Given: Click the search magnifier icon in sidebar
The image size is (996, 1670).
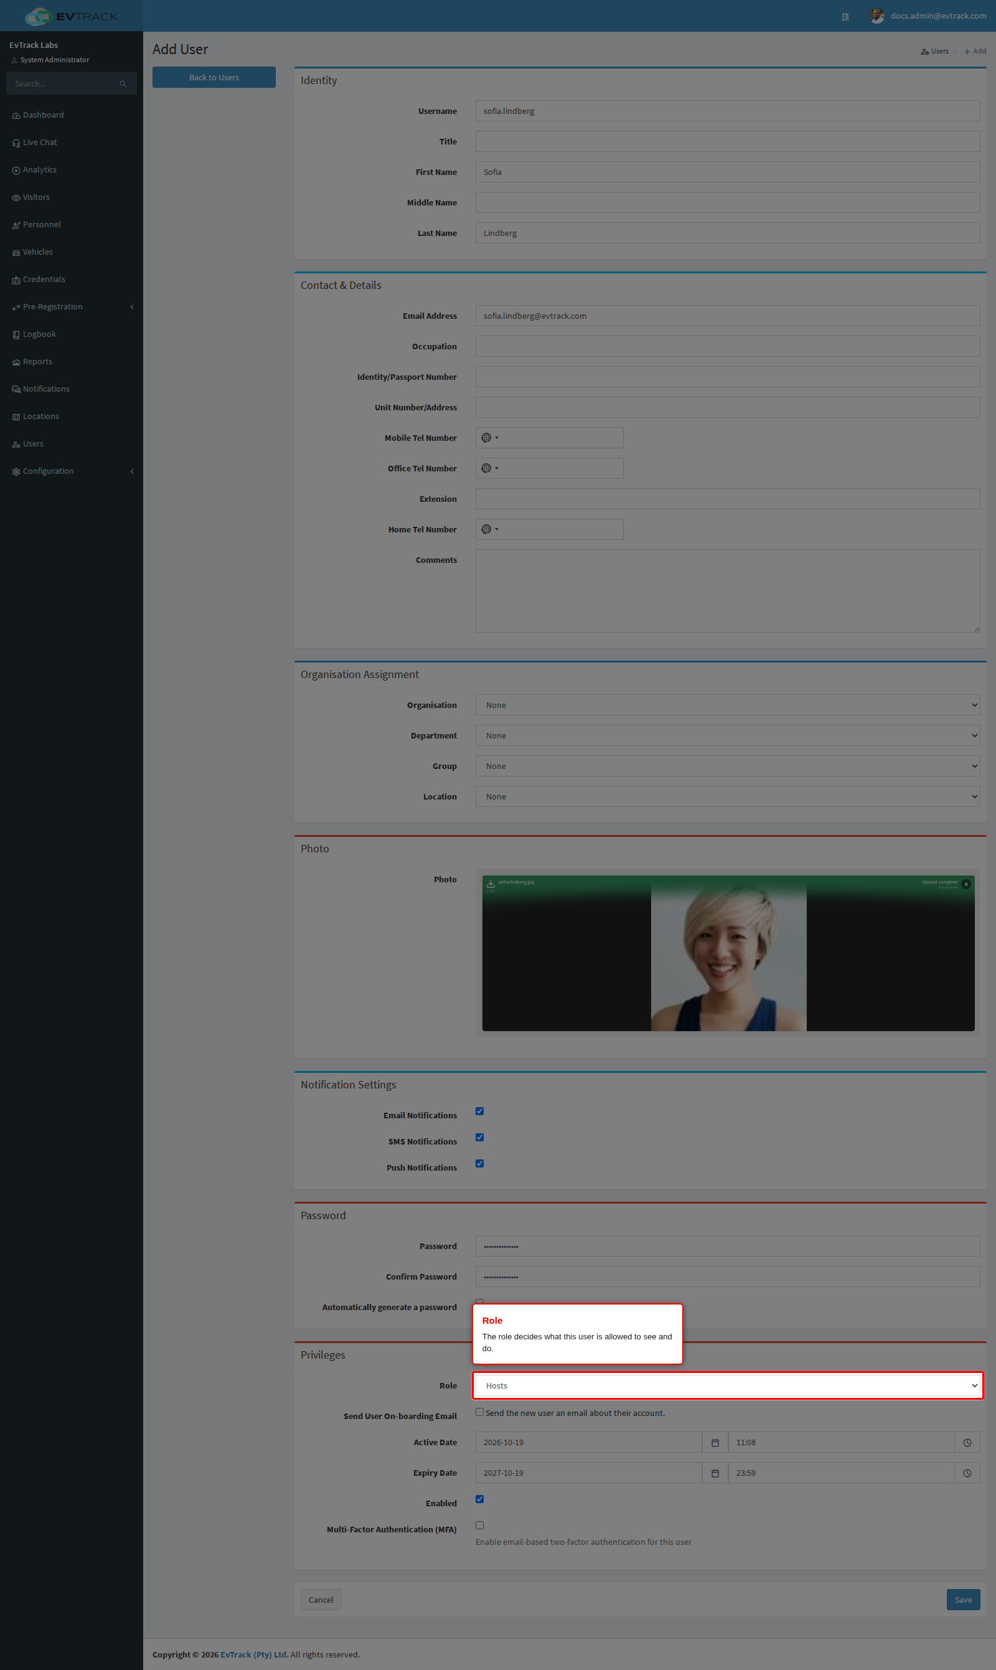Looking at the screenshot, I should point(123,84).
